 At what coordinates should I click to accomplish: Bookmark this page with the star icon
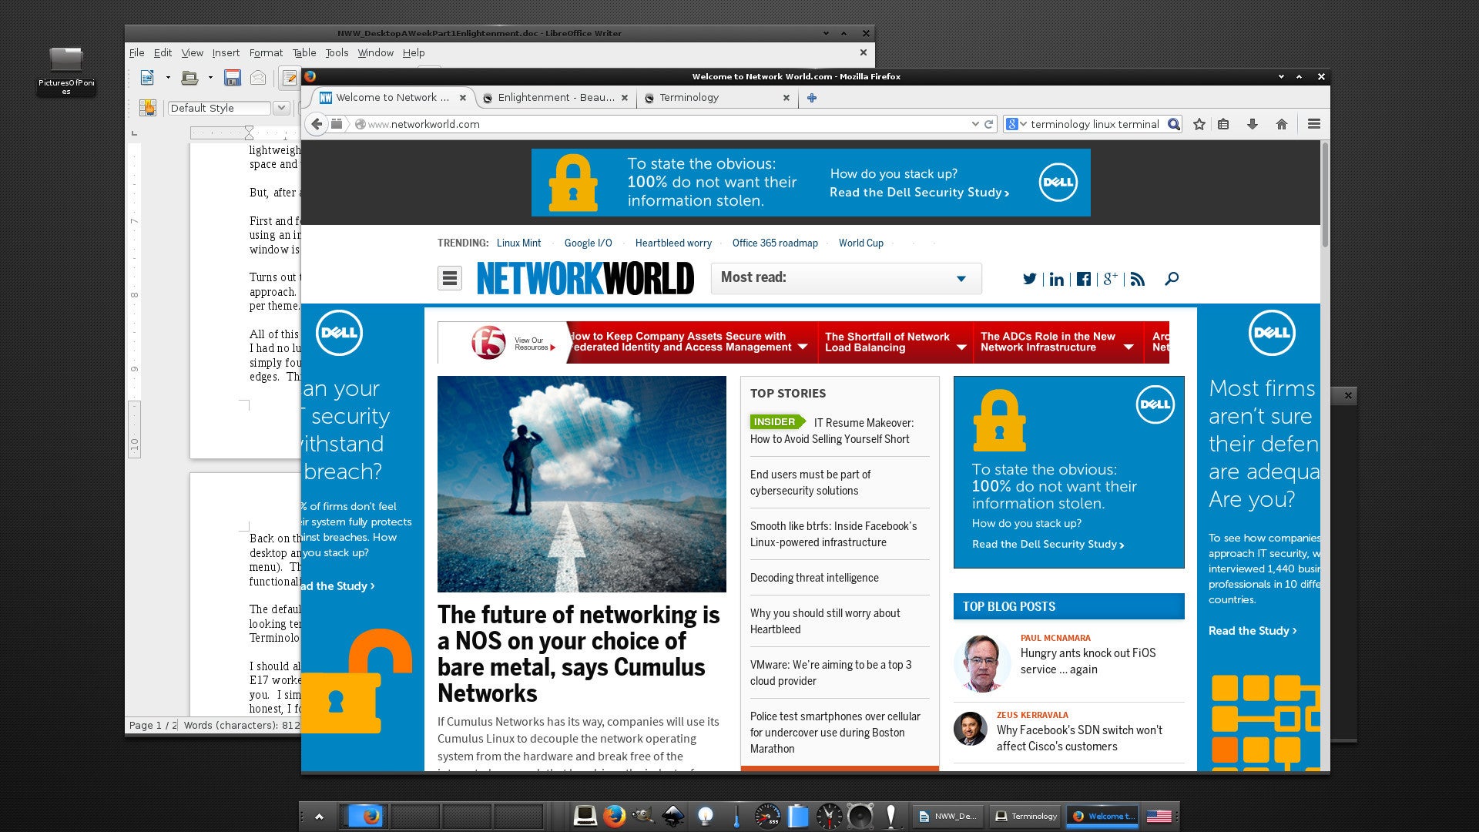[1199, 124]
